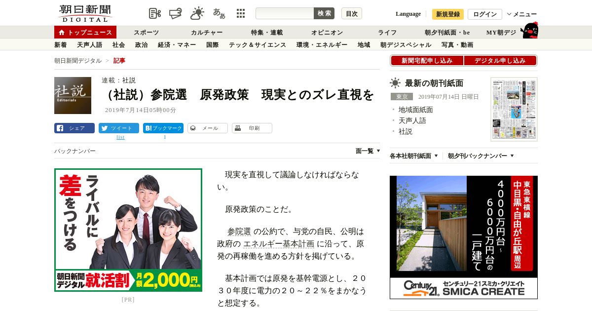
Task: Click the 目次 button
Action: (352, 13)
